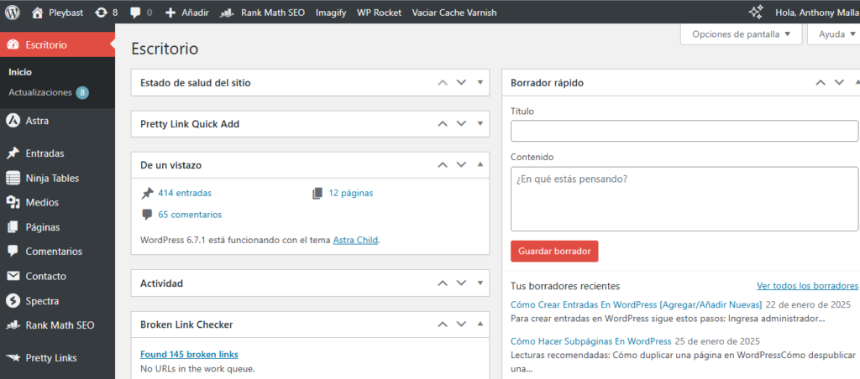This screenshot has width=860, height=379.
Task: Click the Páginas pages icon in sidebar
Action: 13,226
